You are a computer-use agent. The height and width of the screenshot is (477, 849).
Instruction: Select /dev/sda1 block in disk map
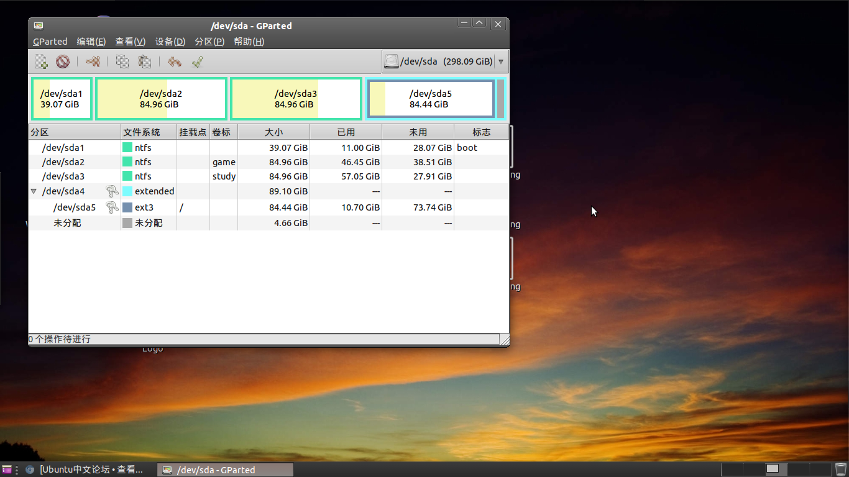tap(62, 99)
